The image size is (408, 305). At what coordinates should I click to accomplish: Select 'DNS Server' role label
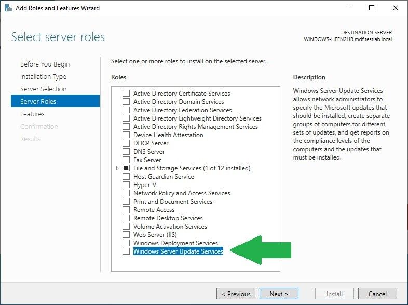click(x=149, y=152)
